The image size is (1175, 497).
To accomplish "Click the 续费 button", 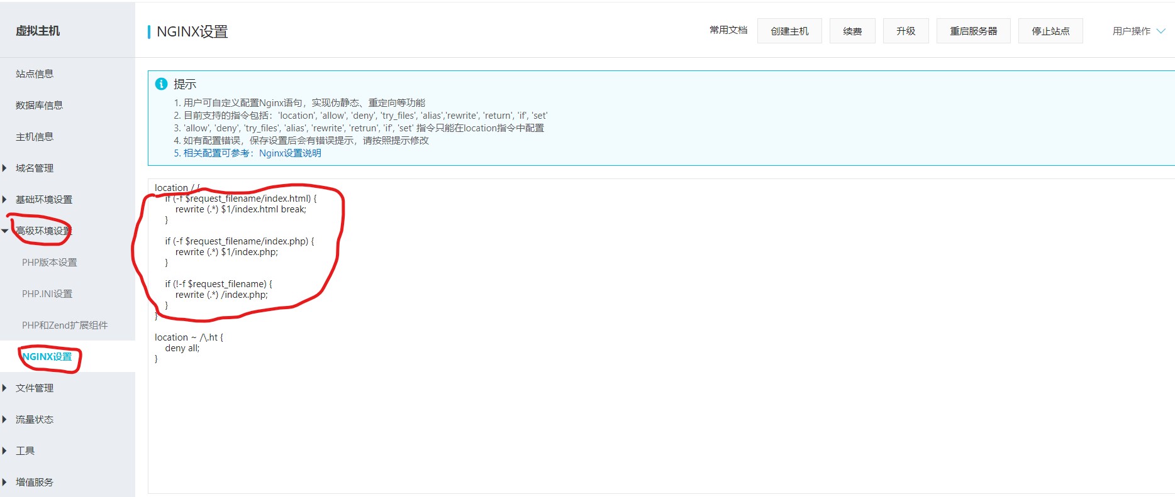I will 852,31.
